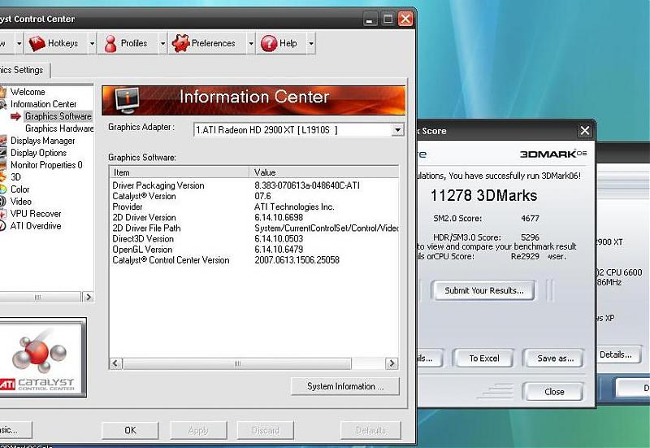650x448 pixels.
Task: Select the Driver Packaging Version row
Action: (x=253, y=185)
